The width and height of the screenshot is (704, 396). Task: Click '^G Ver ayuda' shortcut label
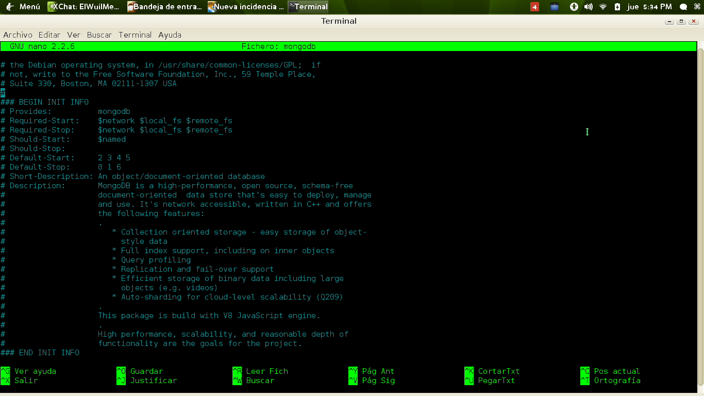[28, 371]
